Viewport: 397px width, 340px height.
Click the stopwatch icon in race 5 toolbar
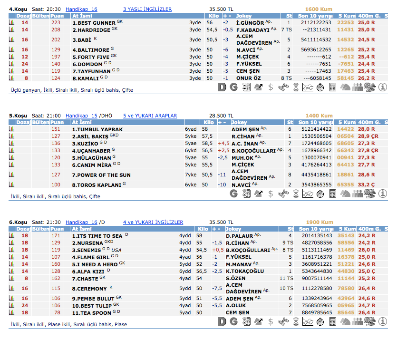[x=320, y=194]
